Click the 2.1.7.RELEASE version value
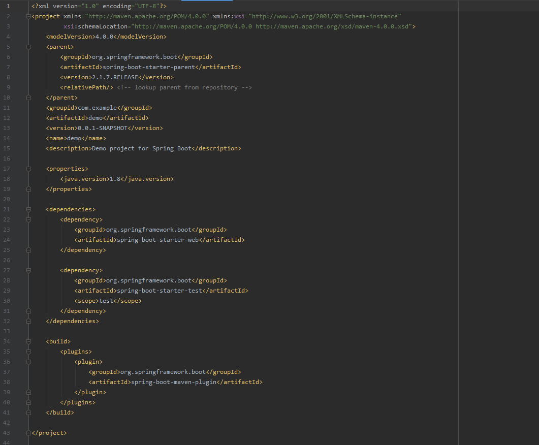The image size is (539, 445). coord(115,77)
